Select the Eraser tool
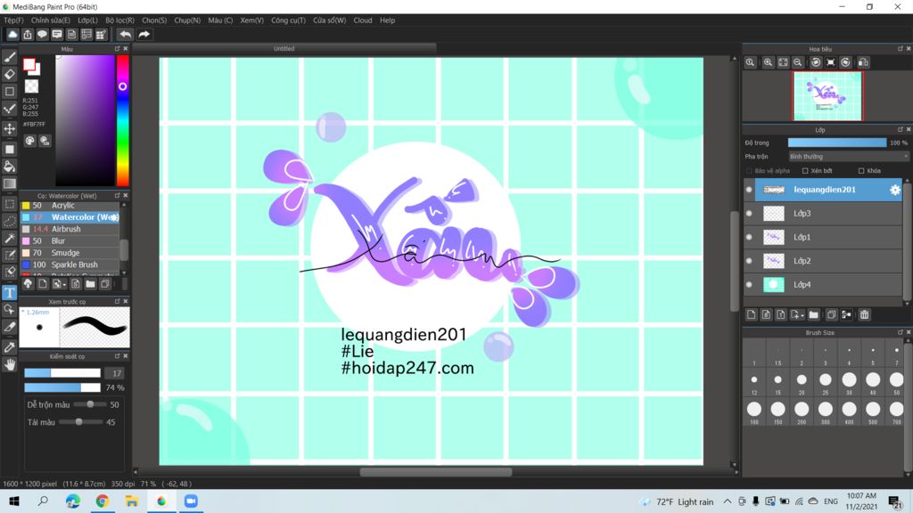 coord(9,74)
